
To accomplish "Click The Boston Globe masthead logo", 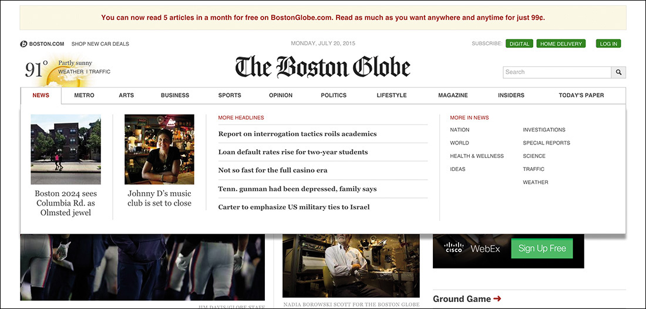I will coord(323,67).
